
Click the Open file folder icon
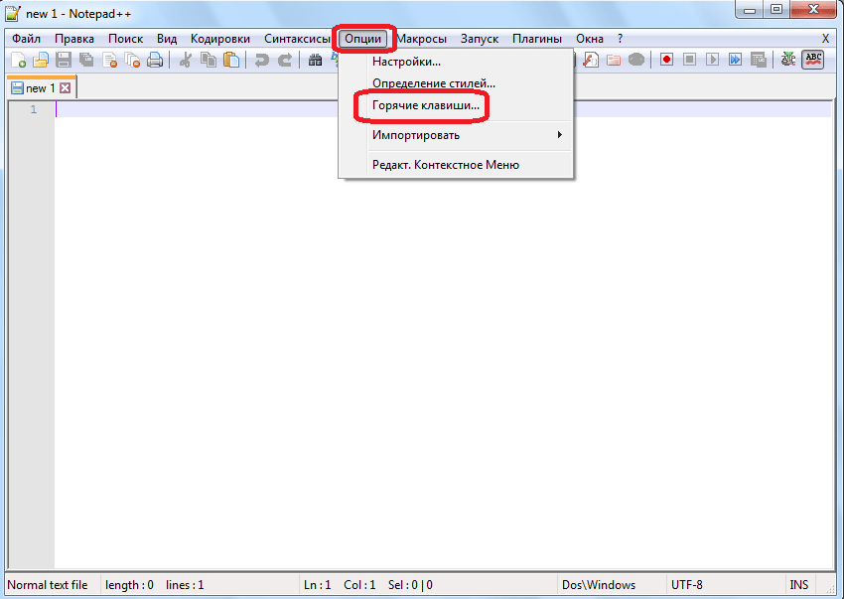coord(41,60)
